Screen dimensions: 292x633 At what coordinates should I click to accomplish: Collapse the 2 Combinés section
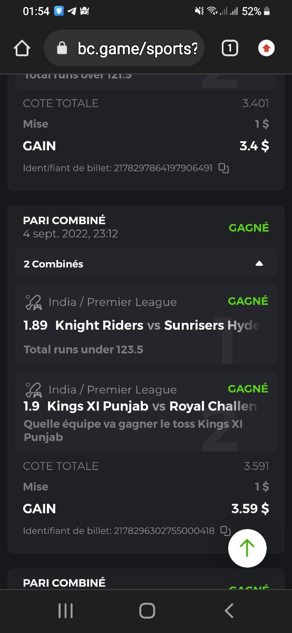(259, 264)
